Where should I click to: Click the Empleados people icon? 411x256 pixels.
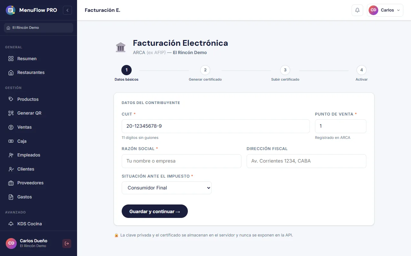pyautogui.click(x=11, y=155)
